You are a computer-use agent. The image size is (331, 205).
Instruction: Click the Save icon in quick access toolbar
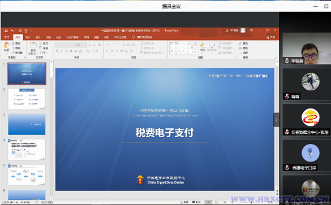[6, 30]
